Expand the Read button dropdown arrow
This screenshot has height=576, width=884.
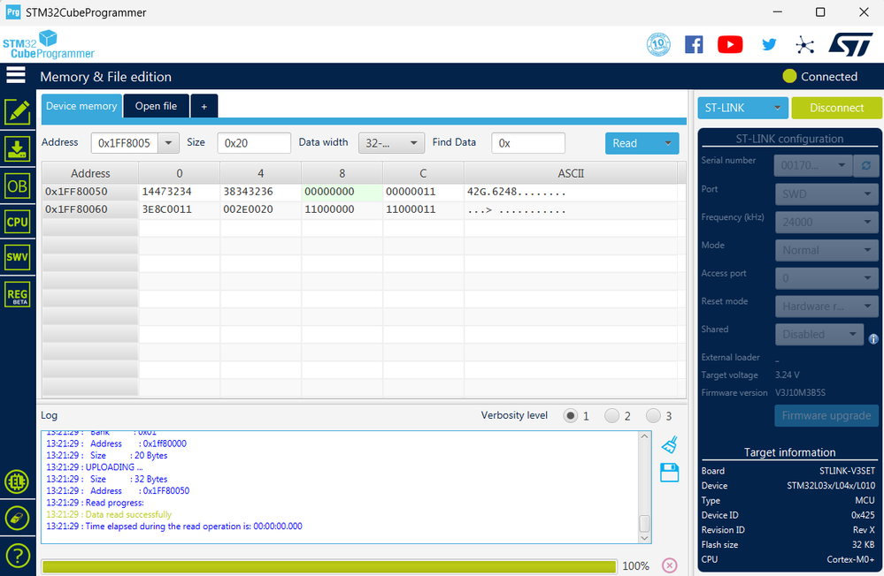tap(668, 143)
